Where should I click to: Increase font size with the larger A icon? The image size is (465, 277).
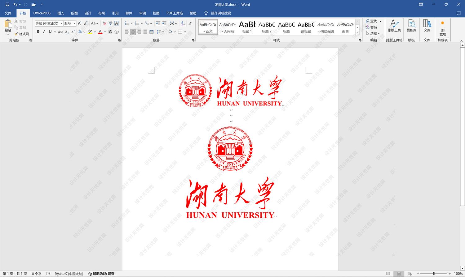[79, 23]
